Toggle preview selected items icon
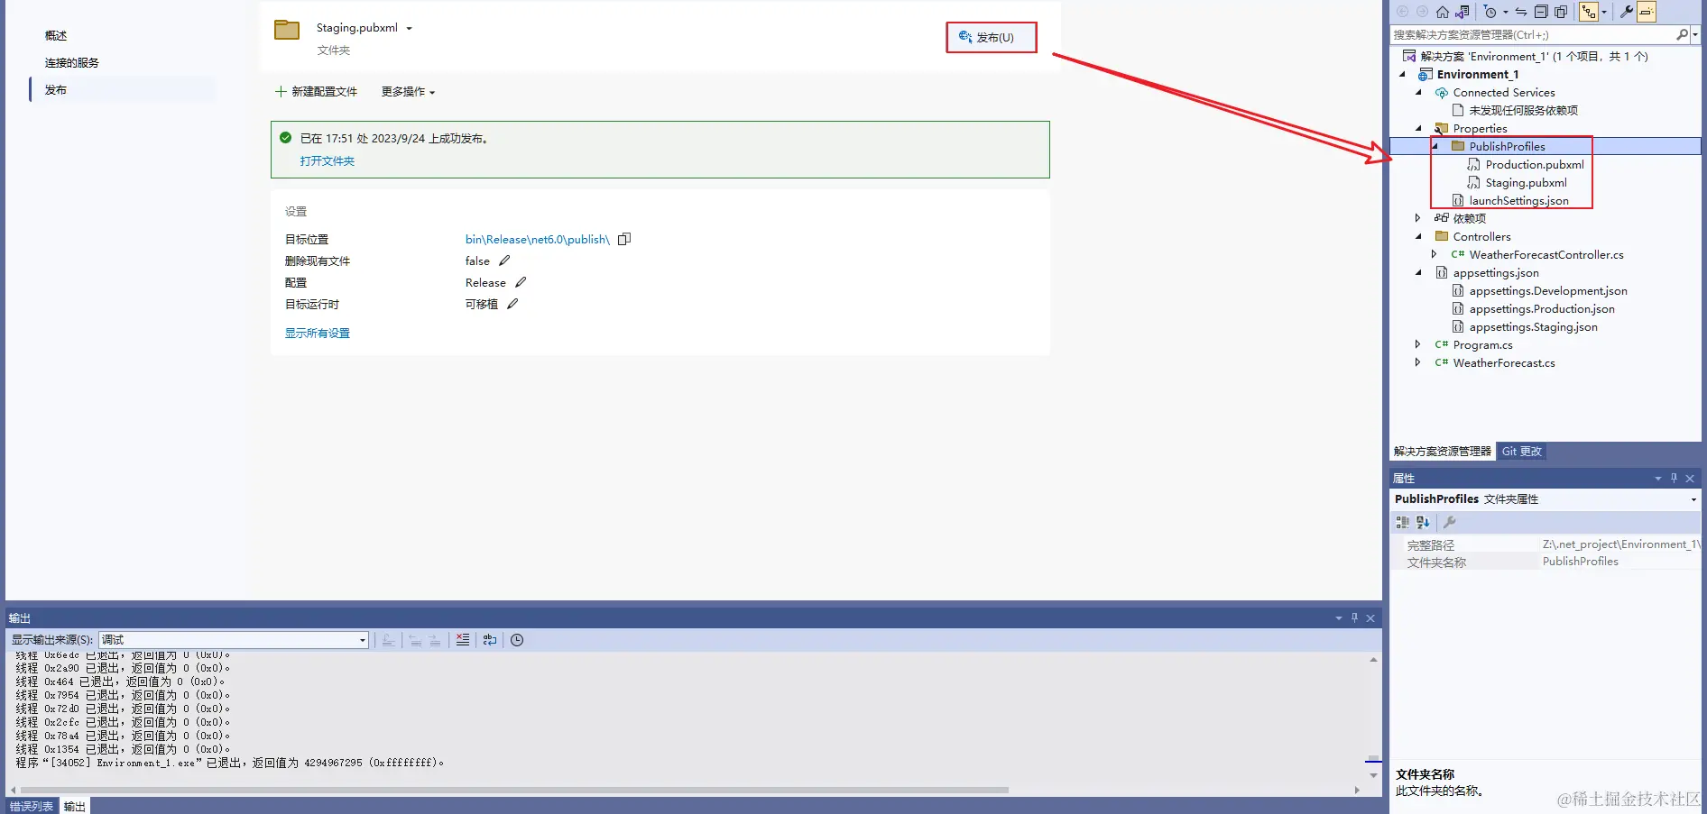1707x814 pixels. point(1647,12)
